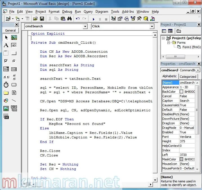Select the ListBox control tool
The image size is (202, 190).
(14, 69)
